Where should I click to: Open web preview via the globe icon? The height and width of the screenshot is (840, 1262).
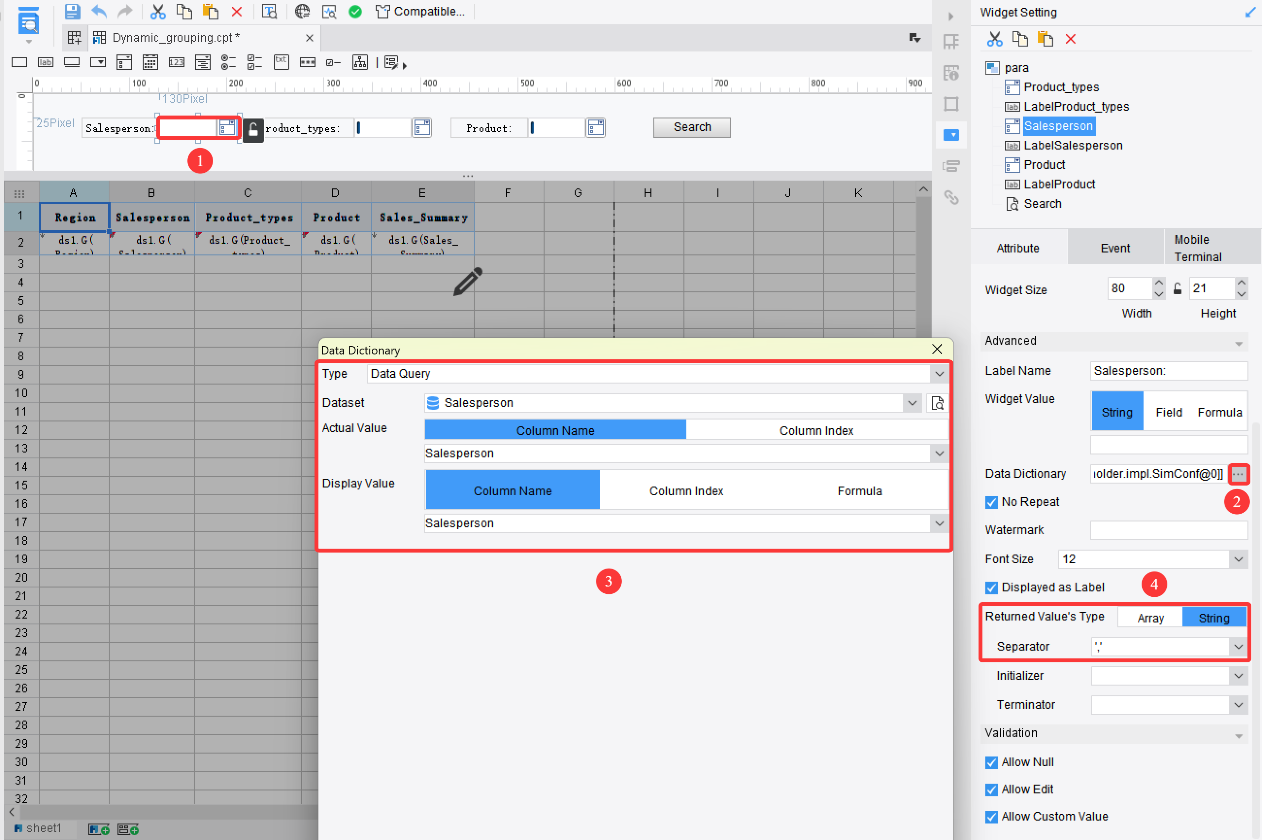tap(302, 11)
